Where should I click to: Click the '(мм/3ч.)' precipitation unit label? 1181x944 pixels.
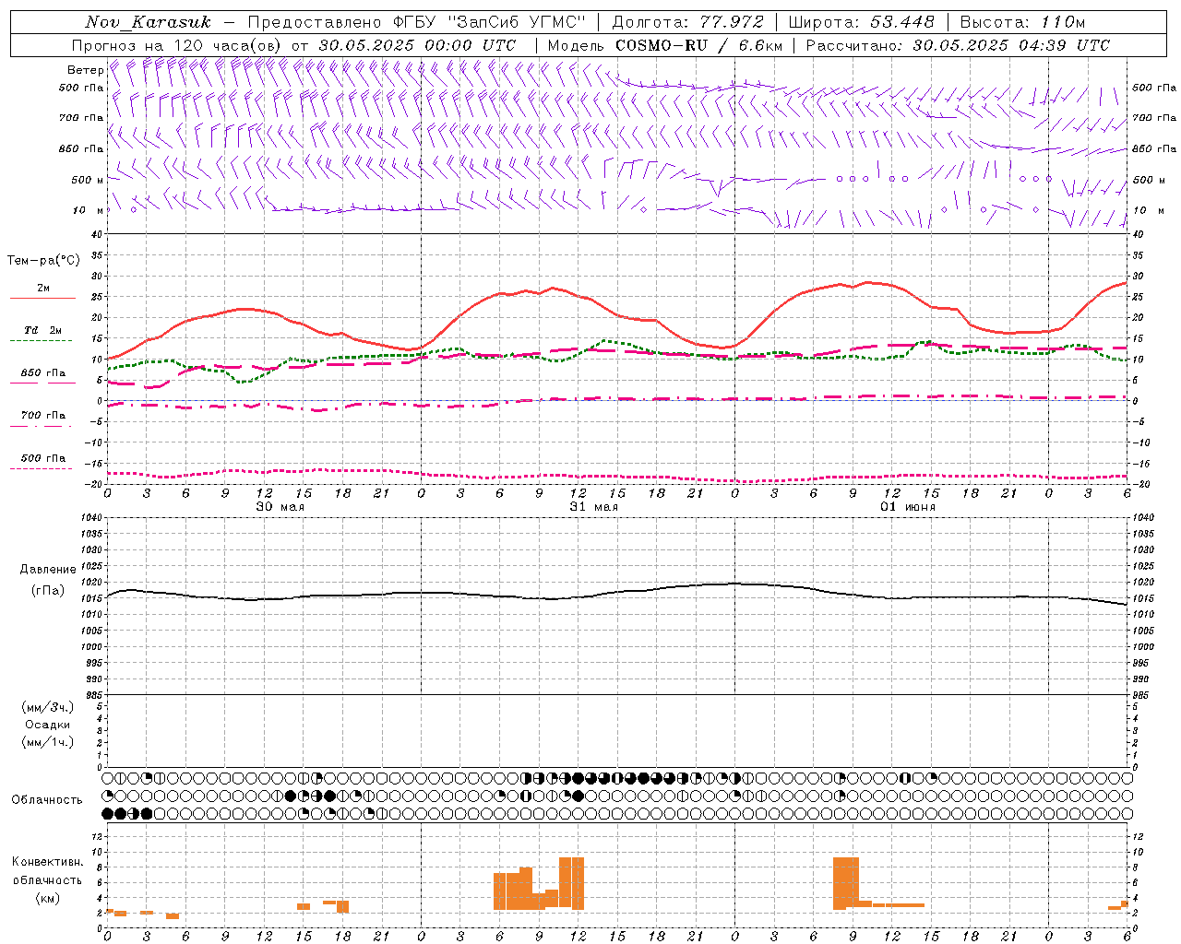[48, 707]
